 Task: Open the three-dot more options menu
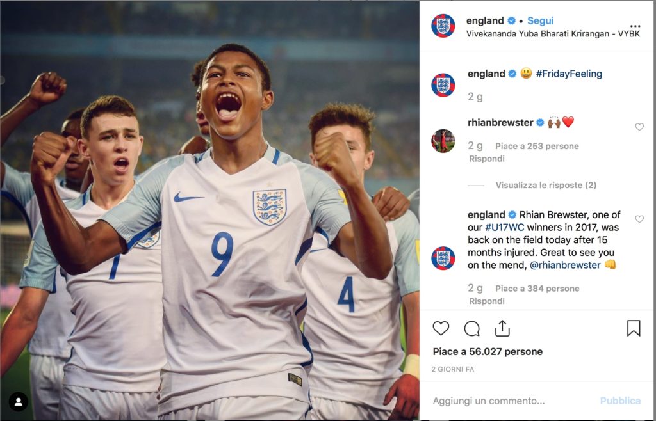[635, 26]
